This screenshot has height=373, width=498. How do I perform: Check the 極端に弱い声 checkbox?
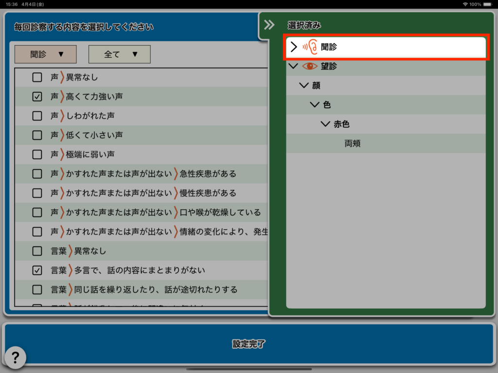click(37, 154)
